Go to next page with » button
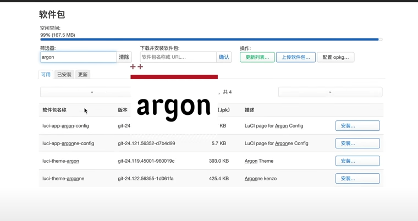Screen dimensions: 418x221 point(331,92)
